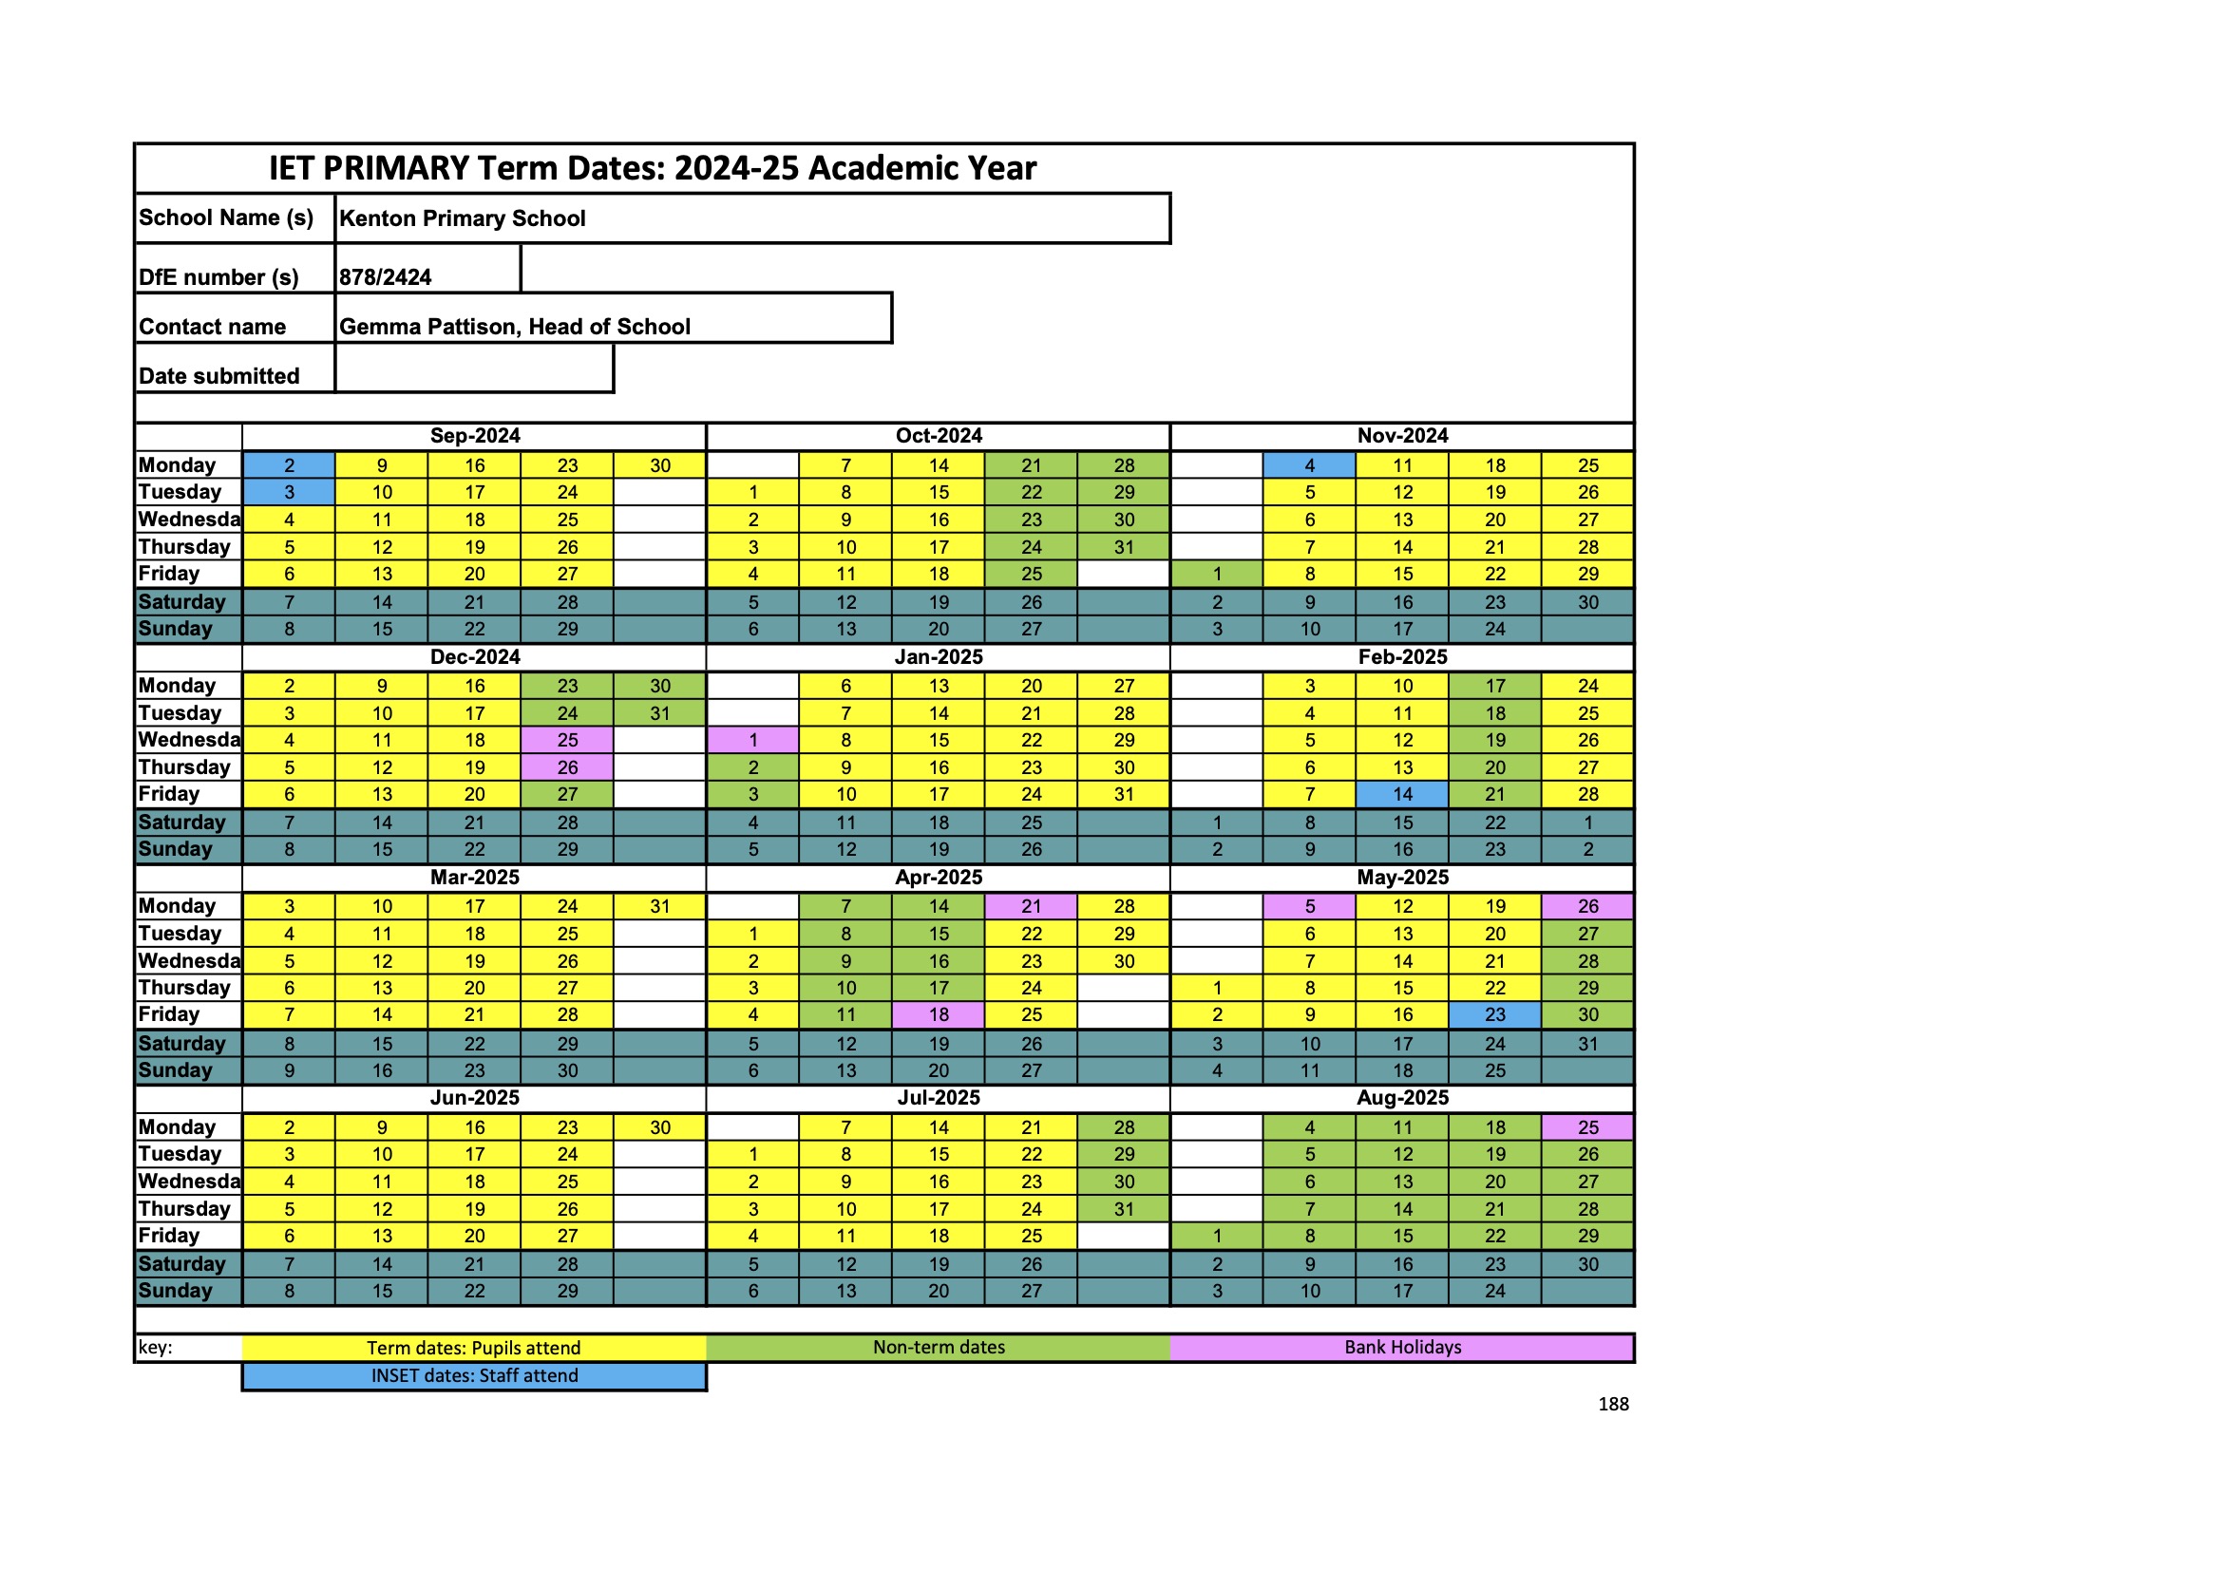Select blue INSET day 23 in May-2025

click(x=1494, y=1014)
